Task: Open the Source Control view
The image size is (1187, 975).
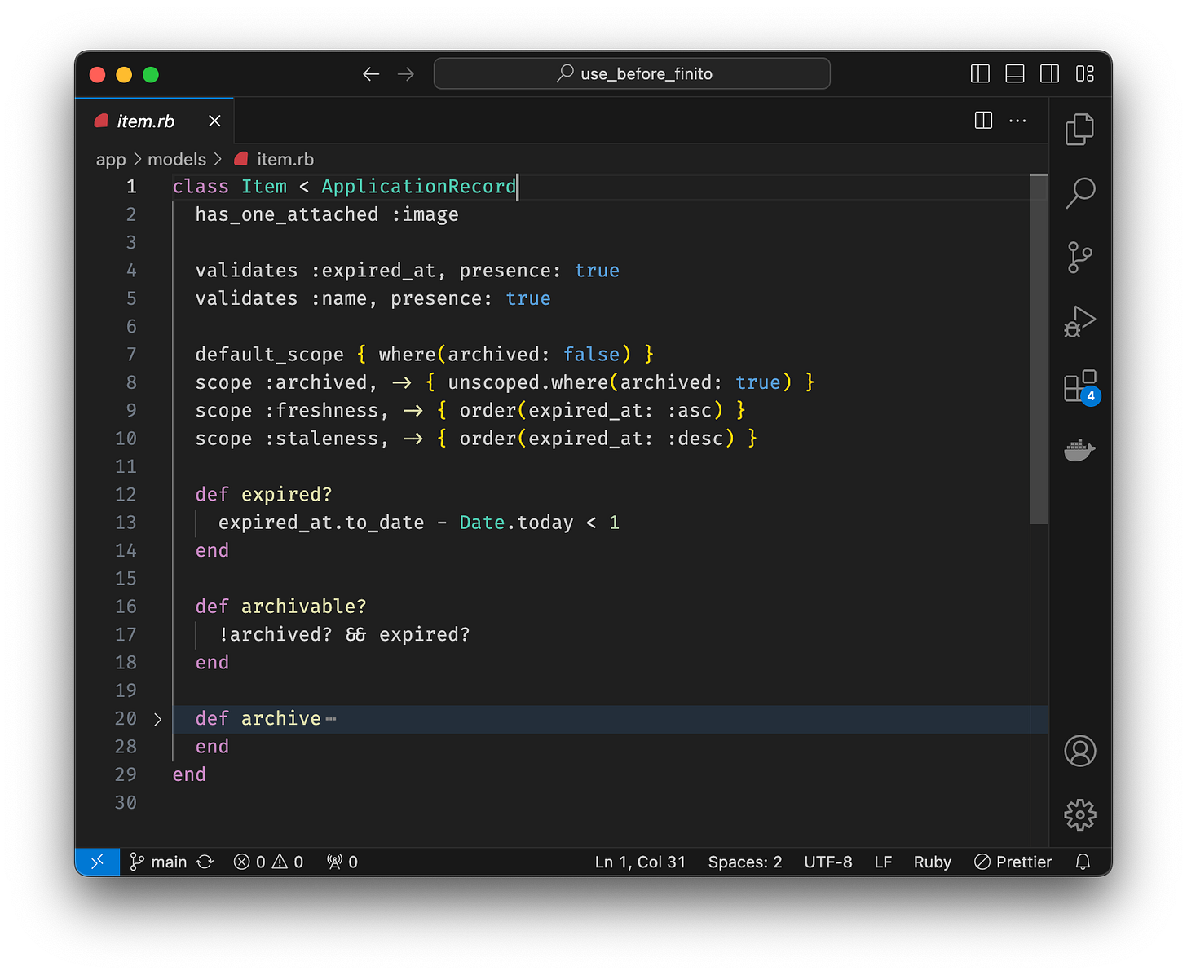Action: tap(1079, 257)
